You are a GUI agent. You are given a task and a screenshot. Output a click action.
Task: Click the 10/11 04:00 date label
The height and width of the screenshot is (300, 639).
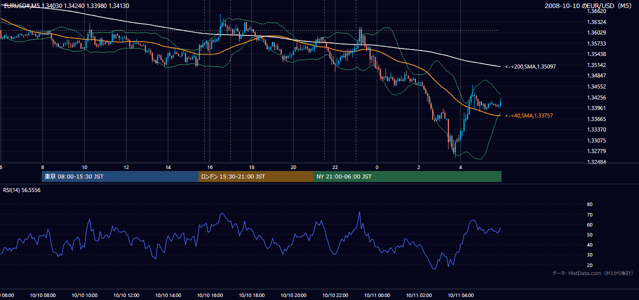(x=460, y=295)
